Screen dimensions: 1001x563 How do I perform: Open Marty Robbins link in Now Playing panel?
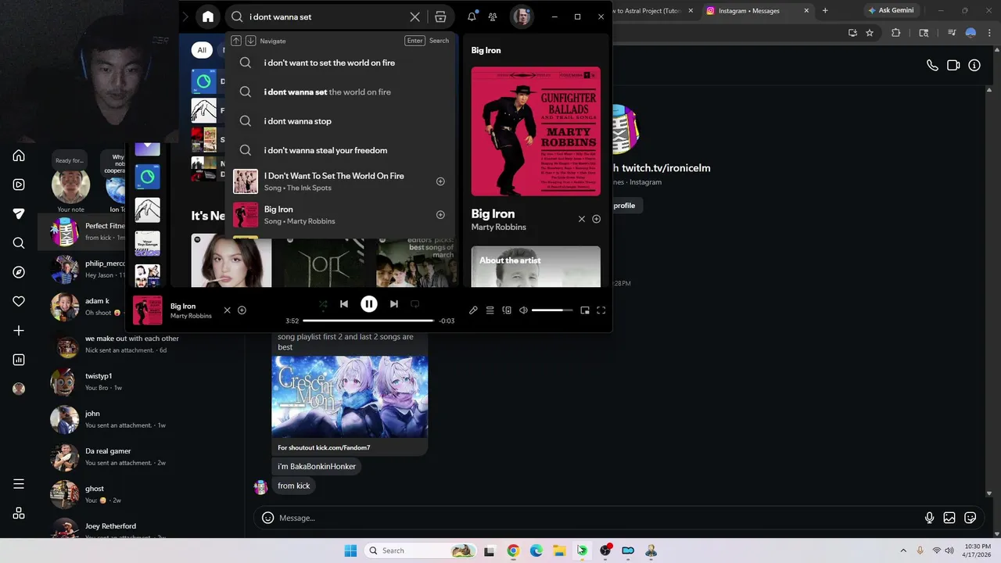[498, 227]
